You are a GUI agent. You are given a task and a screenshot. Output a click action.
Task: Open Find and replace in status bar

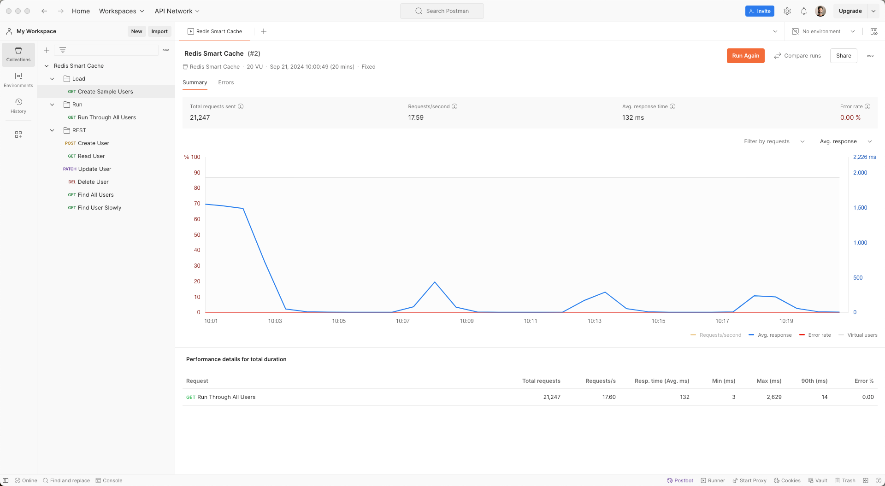[66, 480]
